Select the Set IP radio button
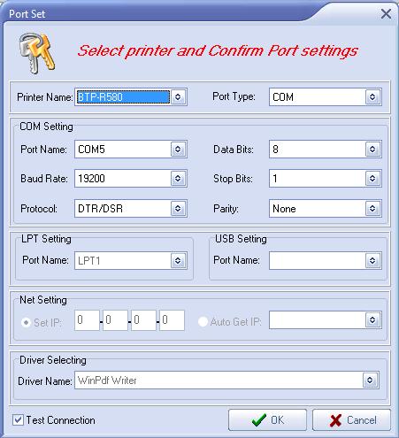The image size is (399, 438). pos(26,322)
